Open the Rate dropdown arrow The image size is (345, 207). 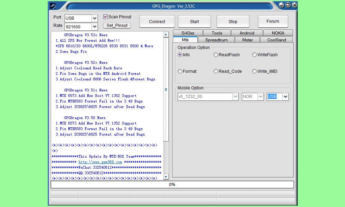pyautogui.click(x=95, y=27)
